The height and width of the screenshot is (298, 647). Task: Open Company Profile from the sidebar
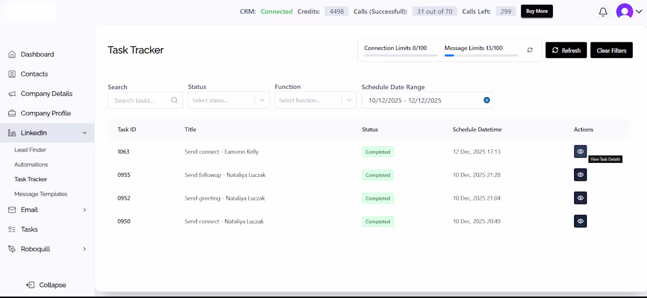coord(46,113)
